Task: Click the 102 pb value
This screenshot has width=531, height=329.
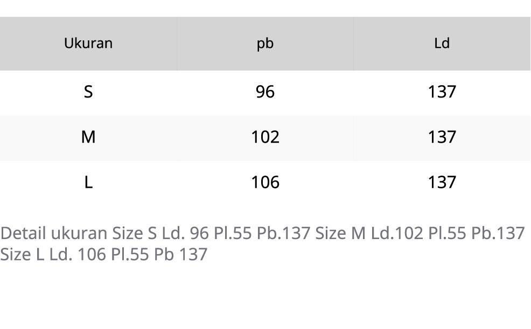Action: tap(265, 137)
